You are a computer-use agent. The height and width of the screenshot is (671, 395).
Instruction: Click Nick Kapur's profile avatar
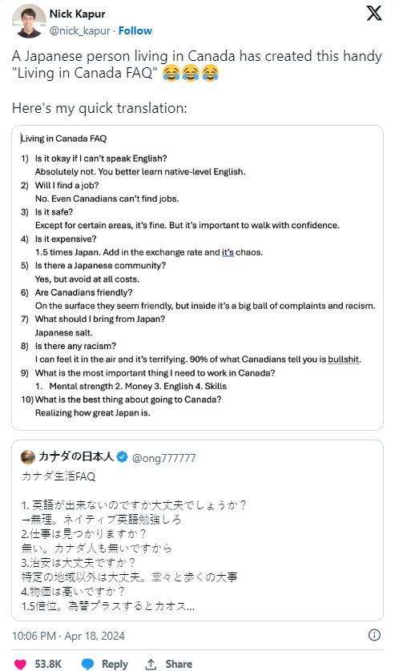click(x=29, y=22)
